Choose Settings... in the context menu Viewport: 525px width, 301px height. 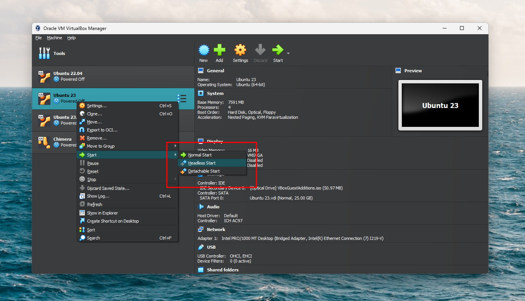(x=127, y=106)
